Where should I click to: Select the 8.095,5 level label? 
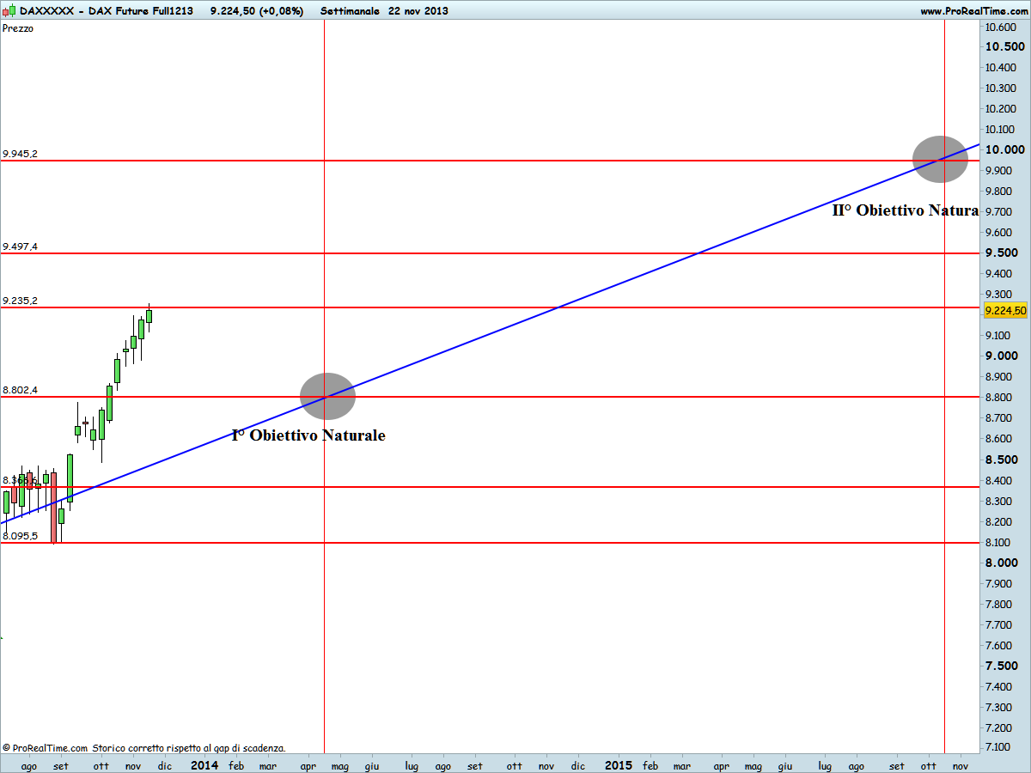[20, 536]
